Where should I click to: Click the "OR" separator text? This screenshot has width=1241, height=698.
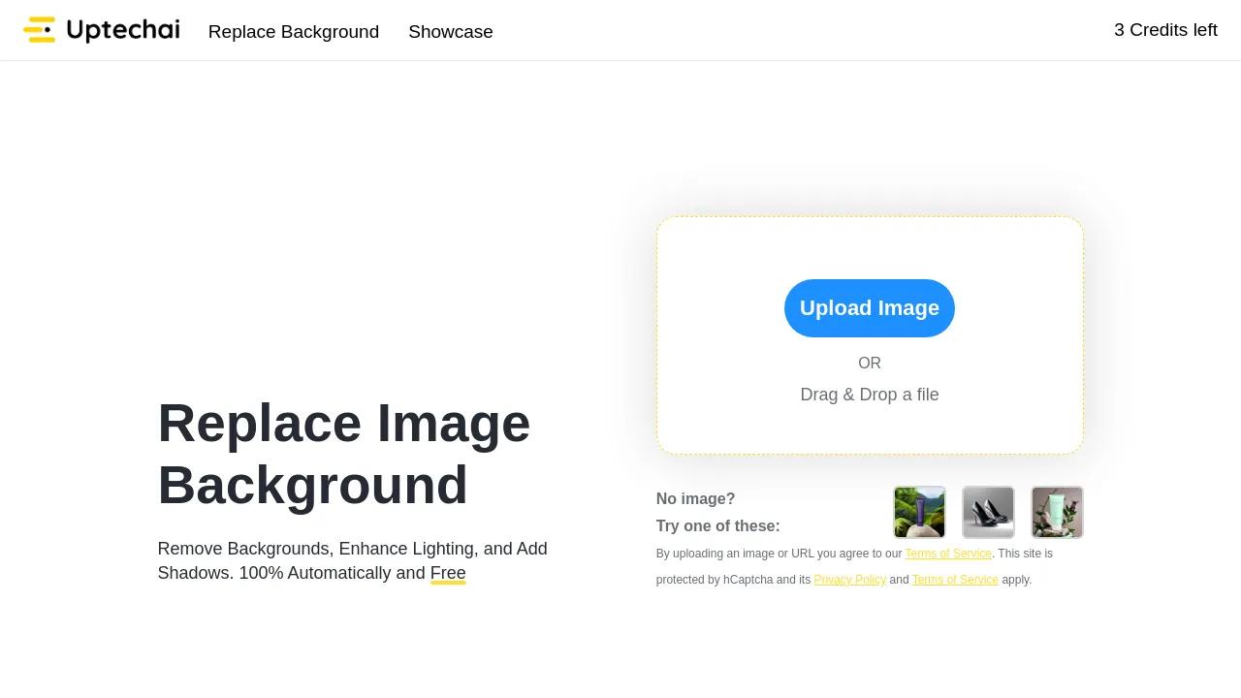click(x=870, y=364)
